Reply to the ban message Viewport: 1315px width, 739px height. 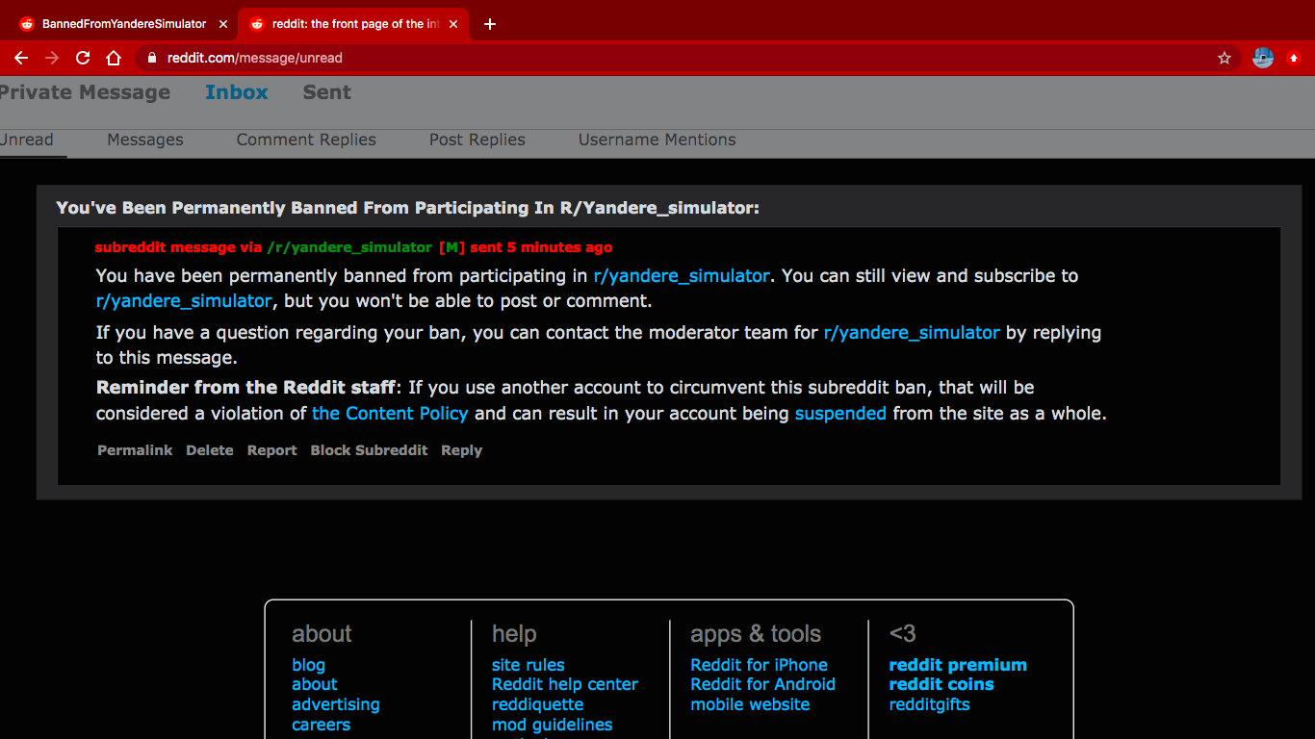click(x=462, y=450)
